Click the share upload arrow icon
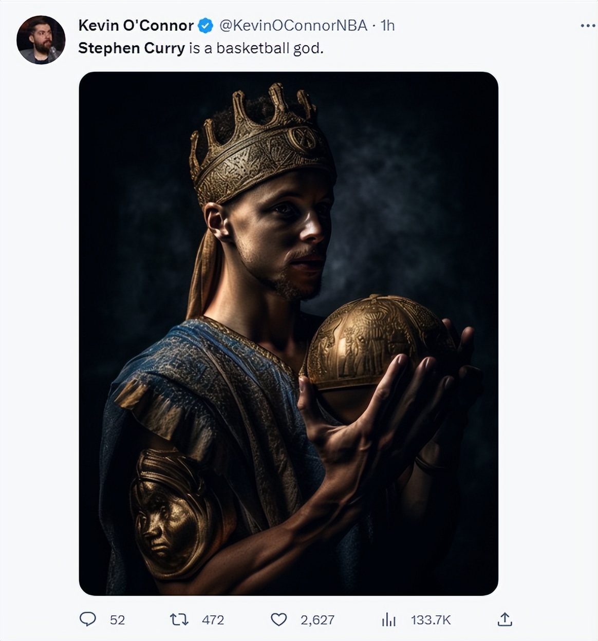This screenshot has height=641, width=598. coord(504,619)
